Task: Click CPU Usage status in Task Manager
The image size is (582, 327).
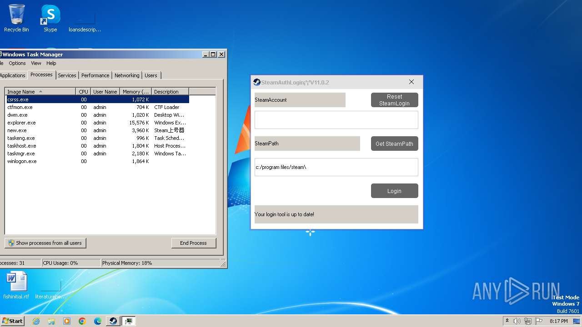Action: (71, 263)
